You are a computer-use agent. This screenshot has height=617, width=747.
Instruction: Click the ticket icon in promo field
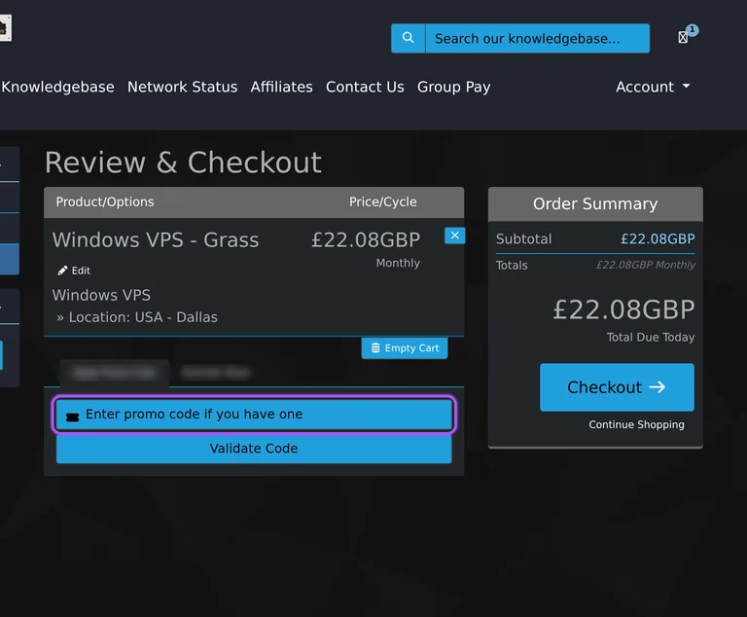click(x=72, y=417)
